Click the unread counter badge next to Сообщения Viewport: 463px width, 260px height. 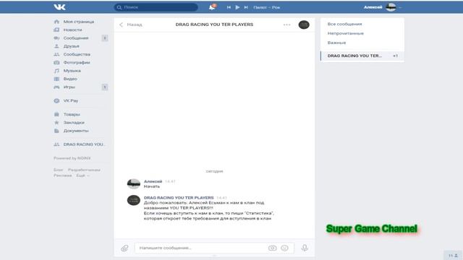click(x=104, y=38)
